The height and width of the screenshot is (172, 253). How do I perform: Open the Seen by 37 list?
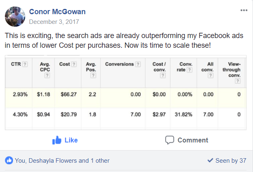point(227,160)
